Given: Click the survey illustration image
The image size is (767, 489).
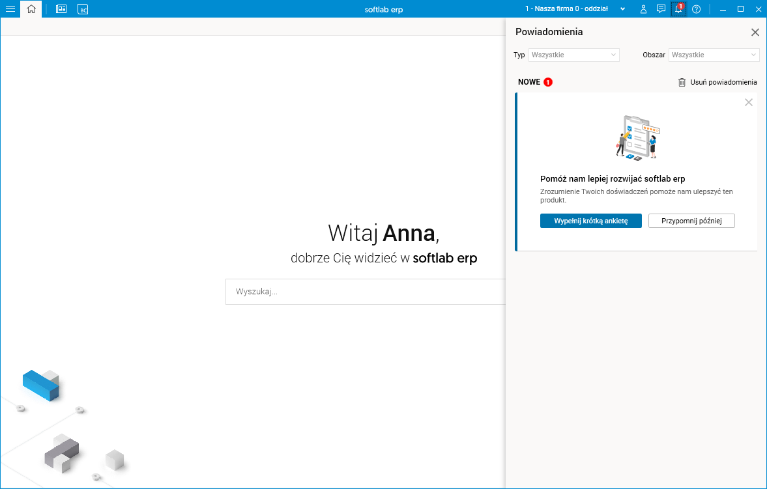Looking at the screenshot, I should click(x=638, y=137).
